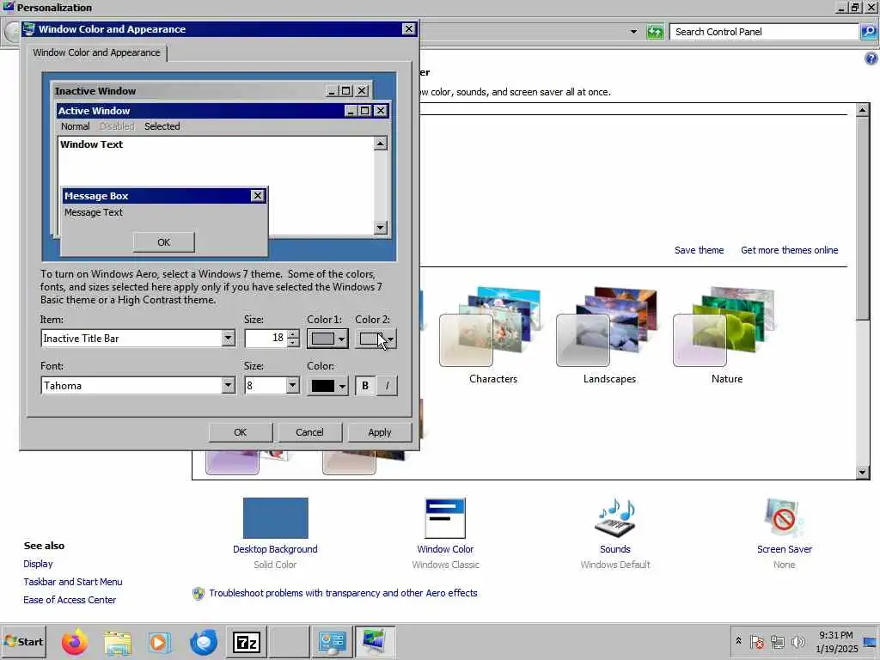Open the address bar history dropdown
880x660 pixels.
pyautogui.click(x=634, y=32)
